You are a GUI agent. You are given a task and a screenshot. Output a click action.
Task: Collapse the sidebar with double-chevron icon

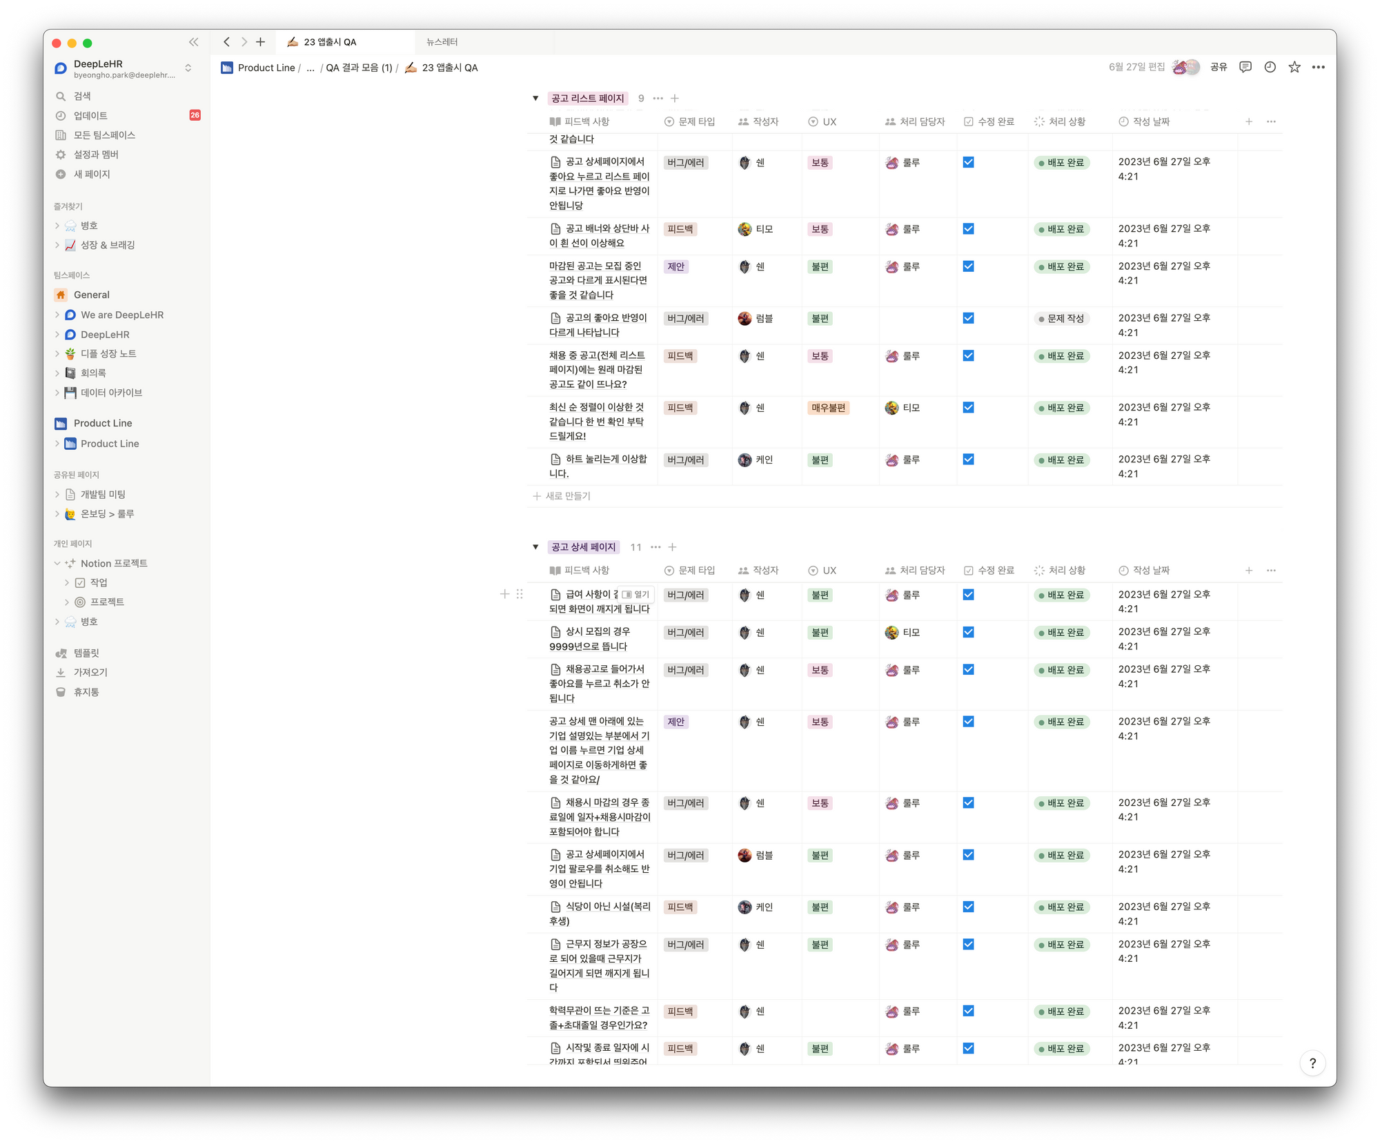click(x=194, y=42)
